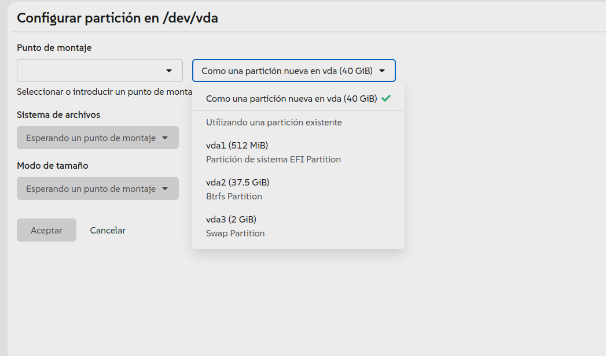Click the 'Modo de tamaño' field label

click(53, 165)
